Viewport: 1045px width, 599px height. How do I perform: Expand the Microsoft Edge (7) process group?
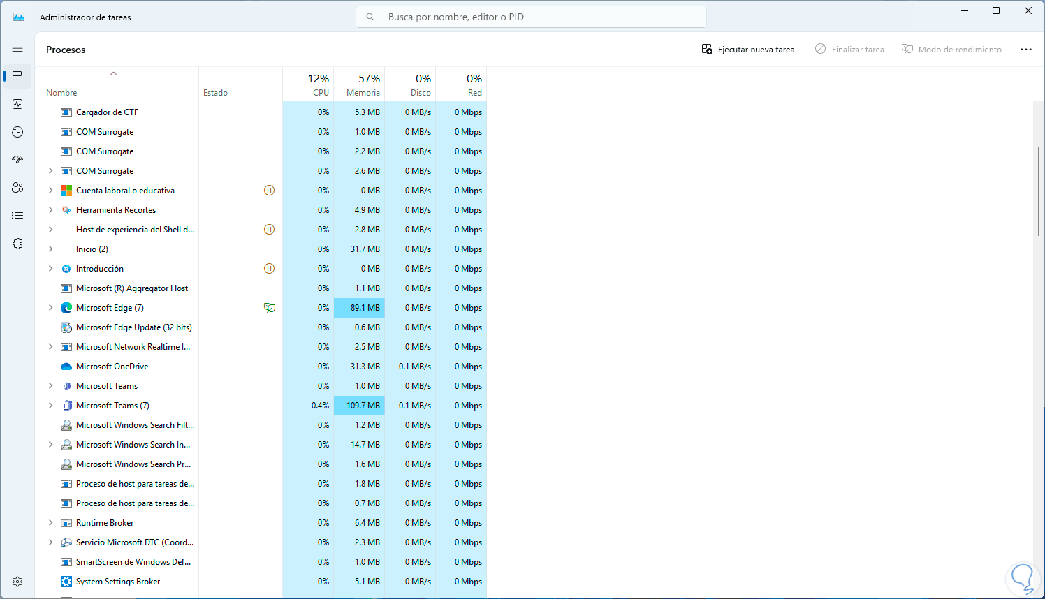[50, 308]
